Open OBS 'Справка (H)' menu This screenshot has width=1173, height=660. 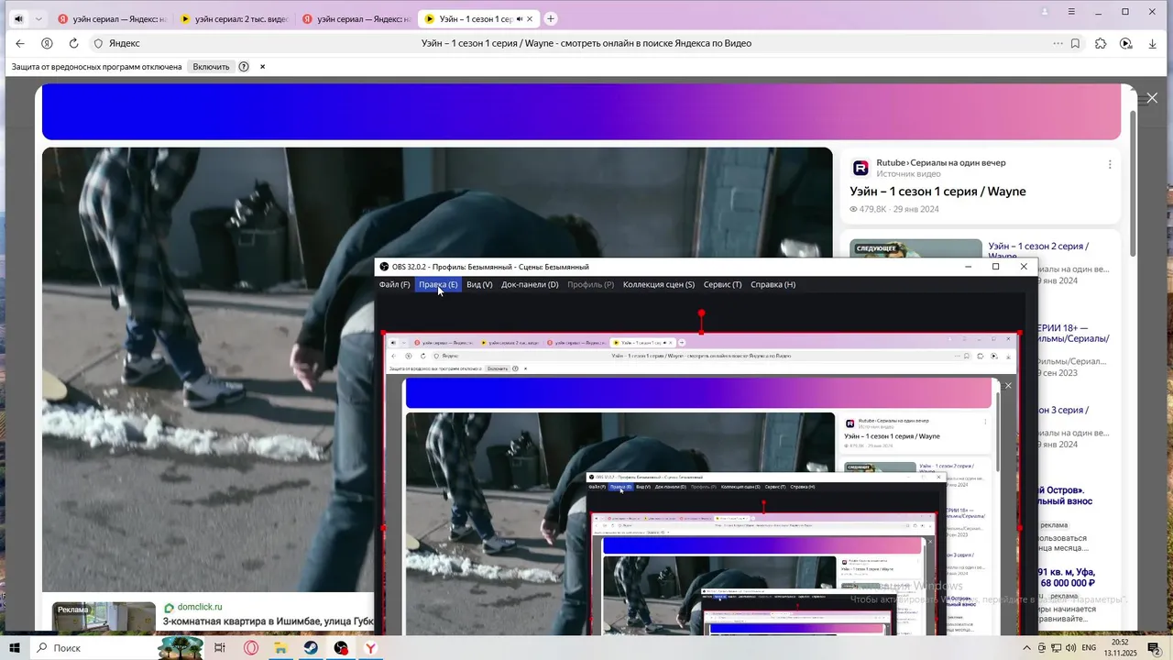(773, 284)
